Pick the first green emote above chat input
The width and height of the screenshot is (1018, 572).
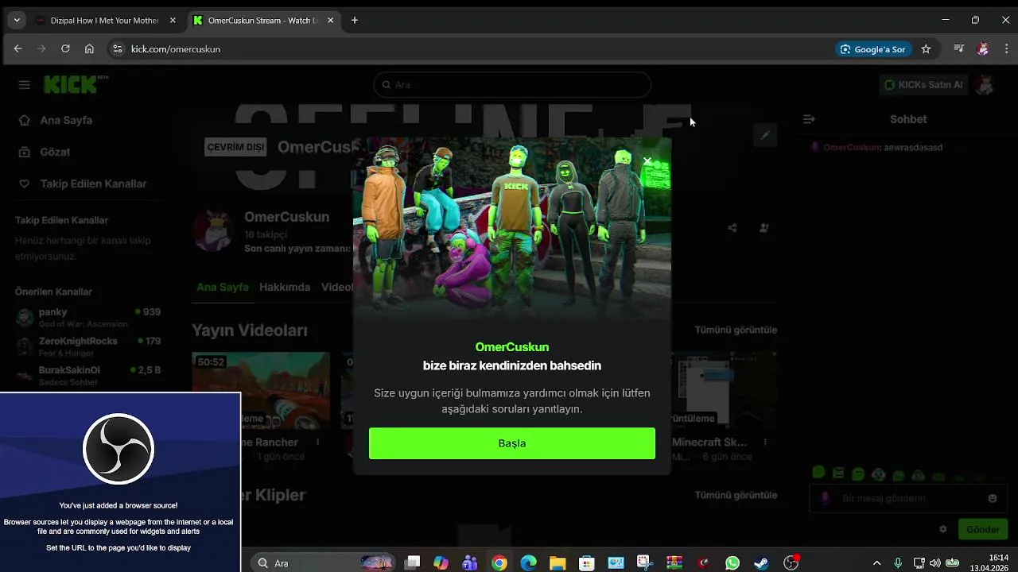818,474
